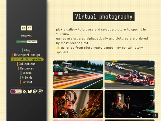Open the red prototype race cars gallery
This screenshot has width=161, height=121.
point(130,75)
